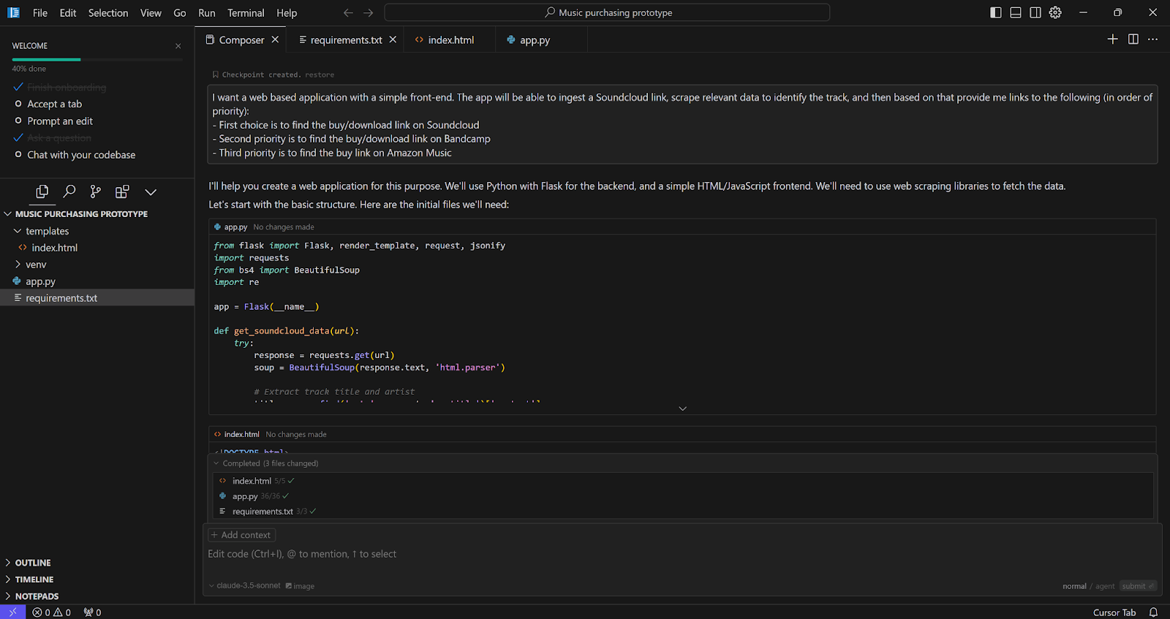
Task: Select index.html in the file tree
Action: tap(97, 248)
